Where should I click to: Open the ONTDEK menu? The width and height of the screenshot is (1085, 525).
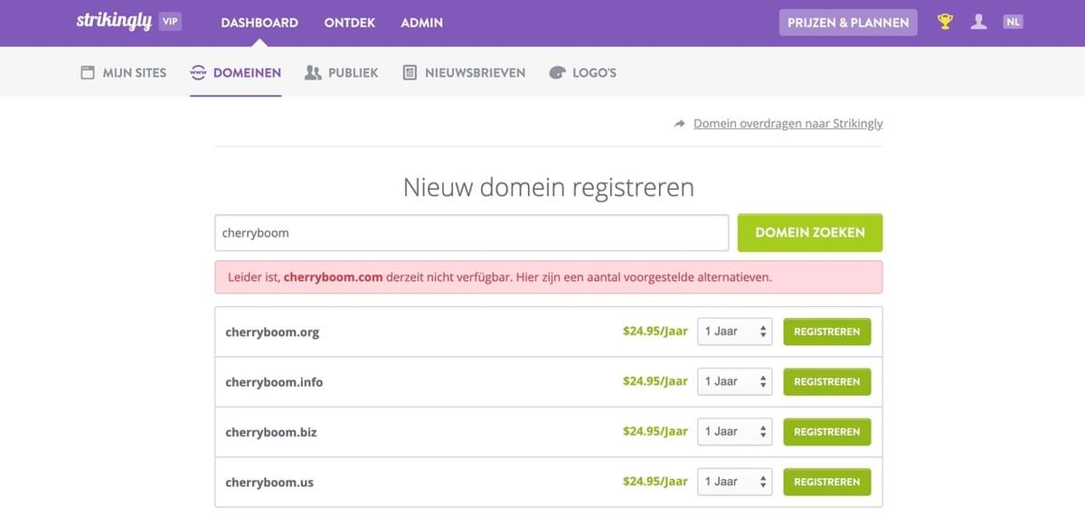349,23
